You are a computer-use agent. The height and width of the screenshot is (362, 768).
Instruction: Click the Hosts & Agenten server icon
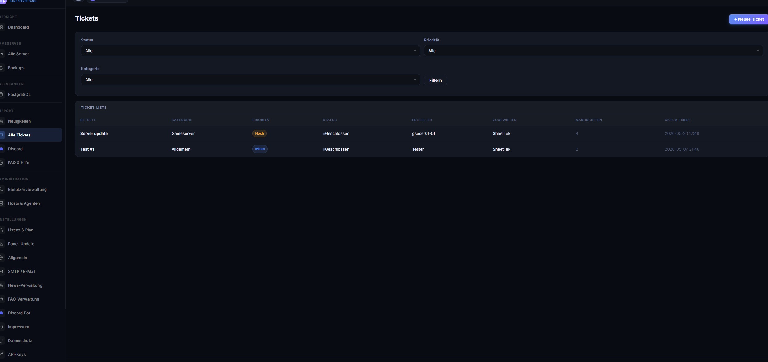pyautogui.click(x=2, y=203)
